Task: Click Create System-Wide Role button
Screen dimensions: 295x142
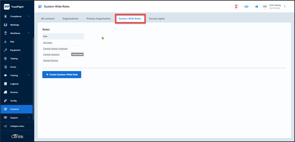Action: pyautogui.click(x=62, y=75)
